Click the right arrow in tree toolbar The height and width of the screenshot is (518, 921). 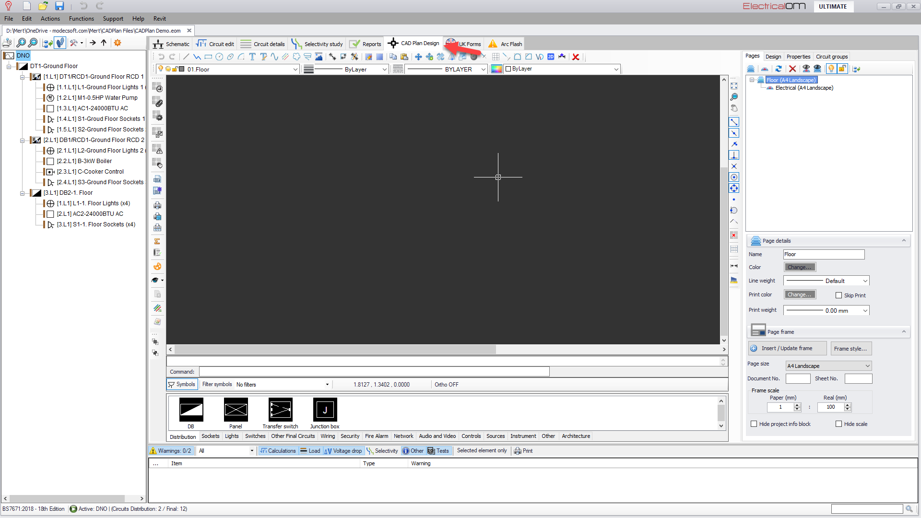93,43
